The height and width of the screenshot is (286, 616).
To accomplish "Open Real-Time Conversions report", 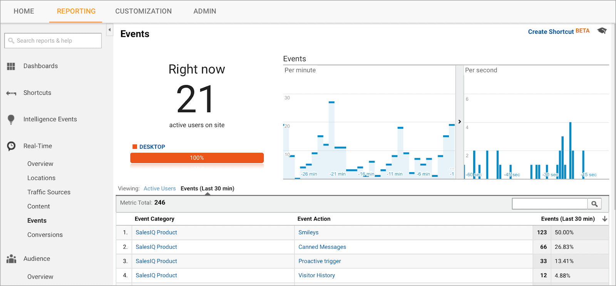I will [x=45, y=235].
